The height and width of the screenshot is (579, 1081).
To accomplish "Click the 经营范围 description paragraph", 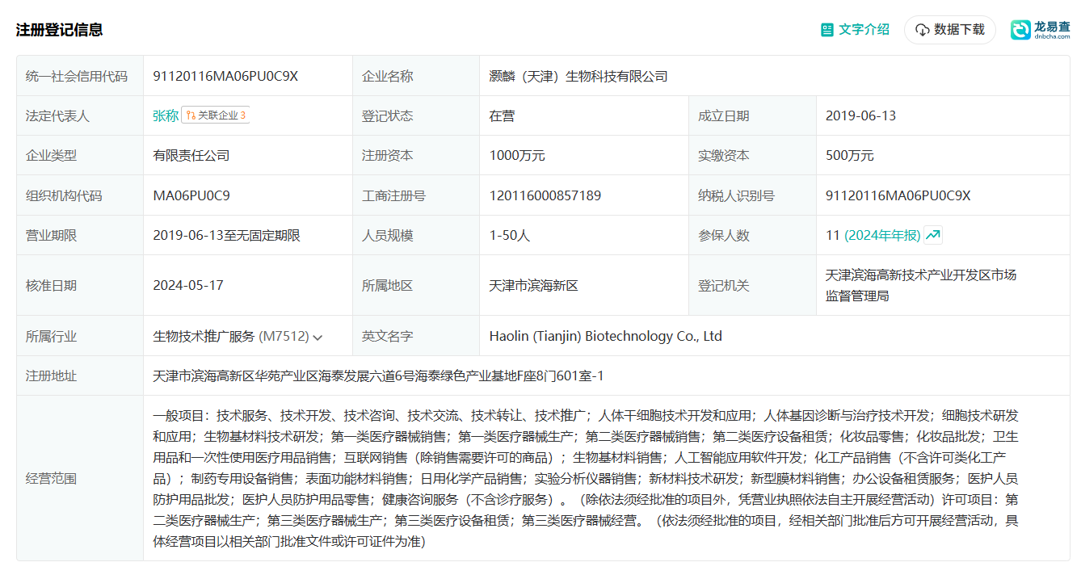I will 586,479.
